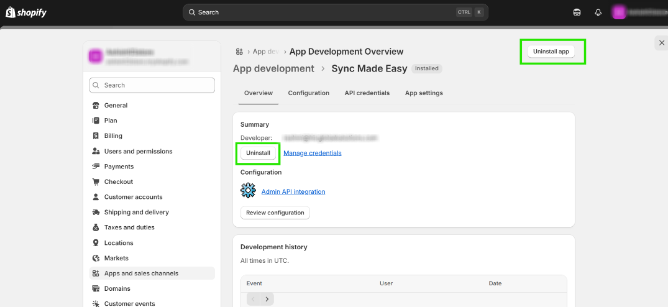Screen dimensions: 668x307
Task: Open Checkout settings in sidebar
Action: pos(118,181)
